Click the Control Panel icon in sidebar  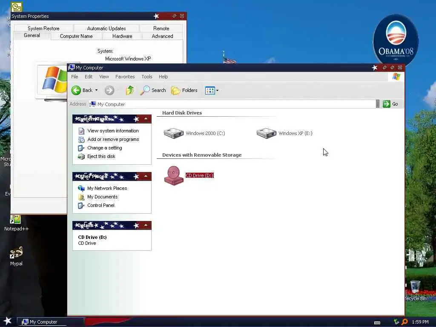(81, 206)
